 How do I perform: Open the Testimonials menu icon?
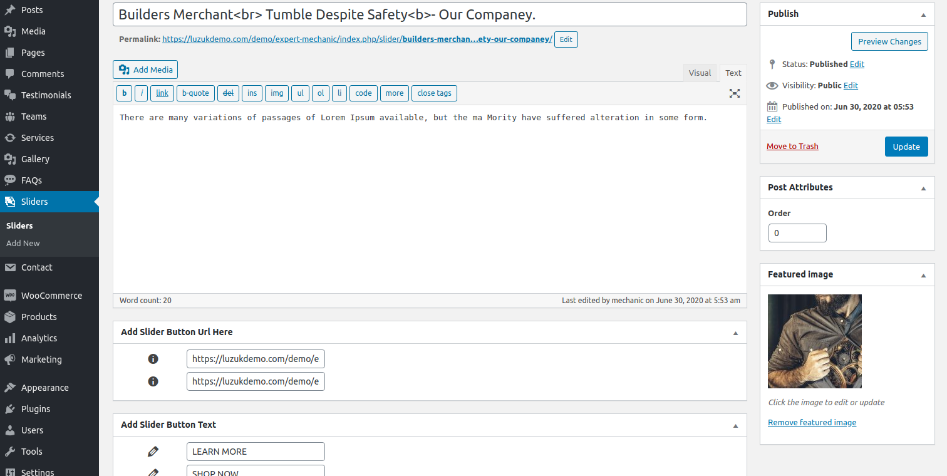click(10, 95)
